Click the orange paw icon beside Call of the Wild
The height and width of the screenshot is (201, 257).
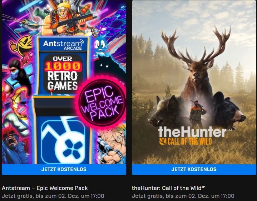[163, 141]
